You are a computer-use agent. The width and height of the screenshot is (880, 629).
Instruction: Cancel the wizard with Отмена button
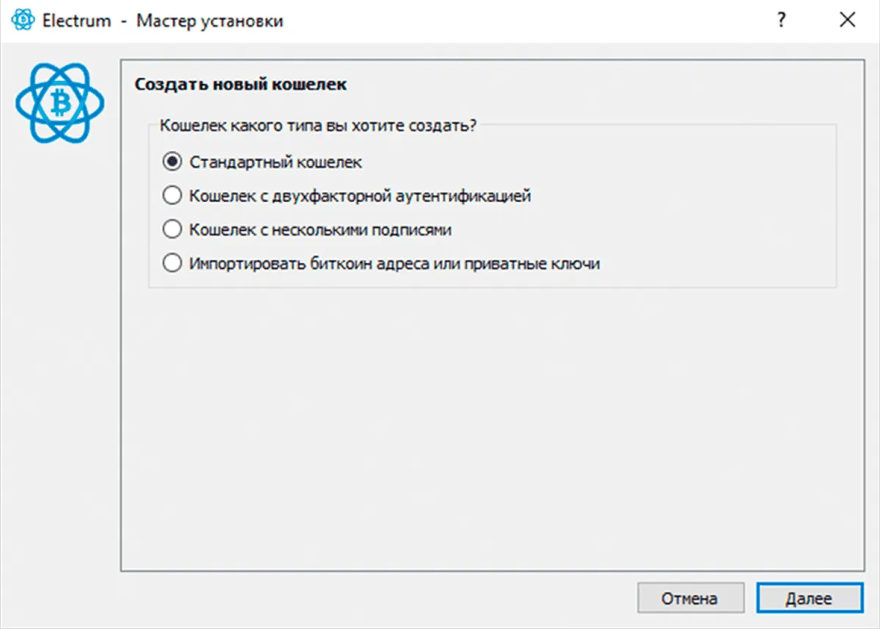point(690,598)
